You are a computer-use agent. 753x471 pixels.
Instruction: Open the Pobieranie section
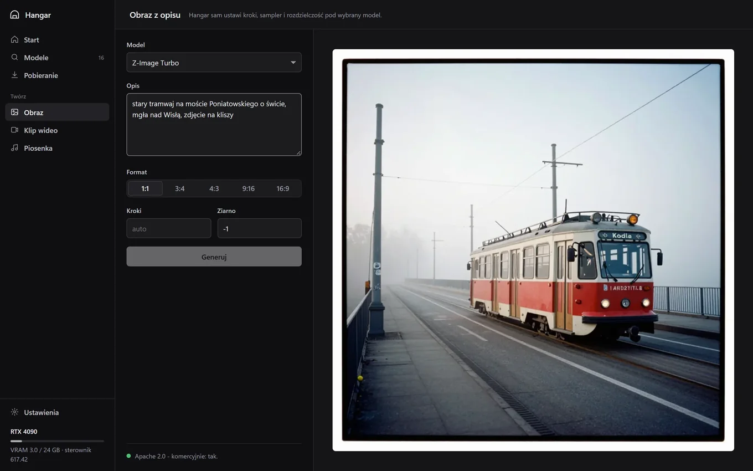pyautogui.click(x=57, y=75)
